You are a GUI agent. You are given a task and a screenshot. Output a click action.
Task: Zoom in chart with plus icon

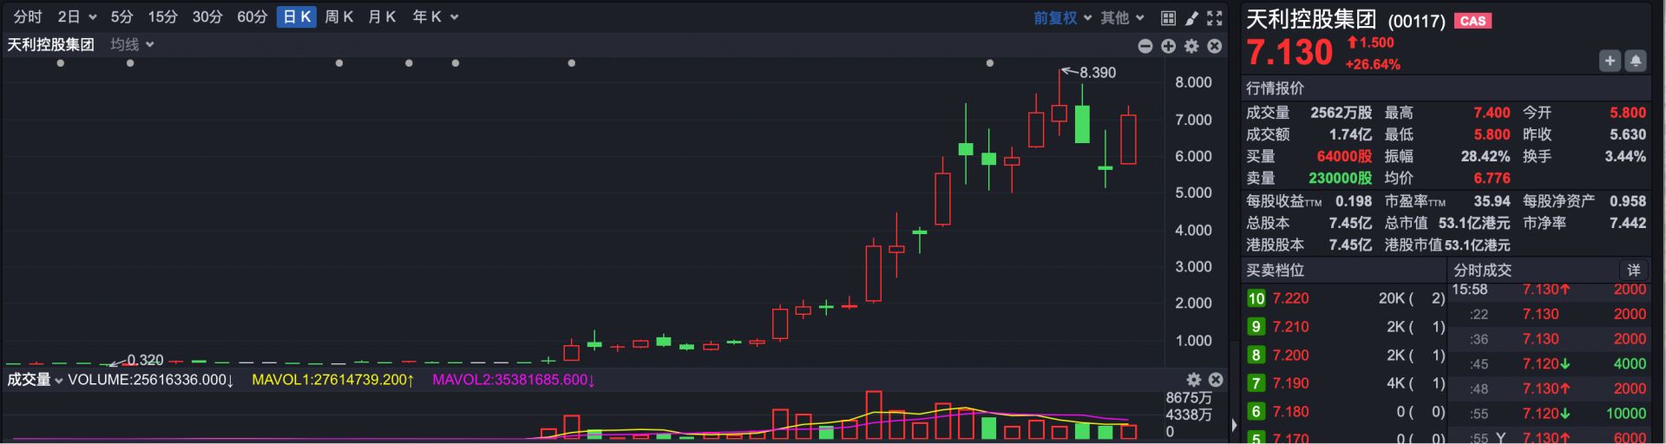coord(1169,46)
